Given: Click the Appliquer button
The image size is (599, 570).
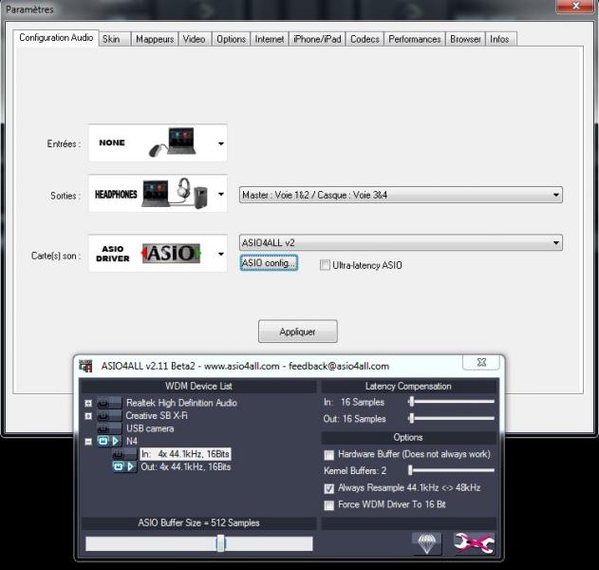Looking at the screenshot, I should point(297,332).
